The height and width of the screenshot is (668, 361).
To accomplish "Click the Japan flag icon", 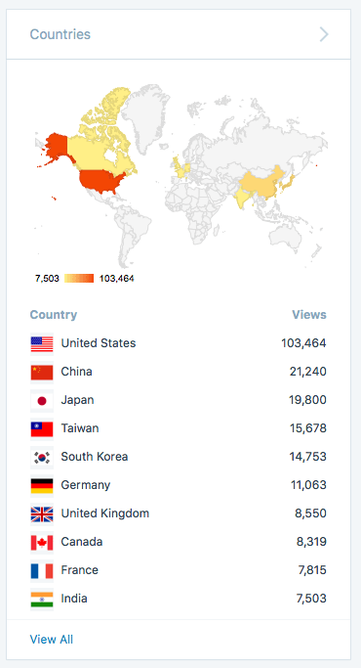I will (x=42, y=400).
